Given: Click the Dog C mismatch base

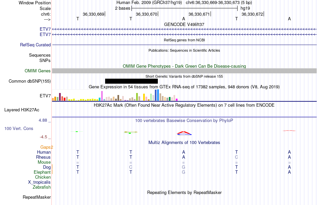Looking at the screenshot, I should click(x=130, y=167).
